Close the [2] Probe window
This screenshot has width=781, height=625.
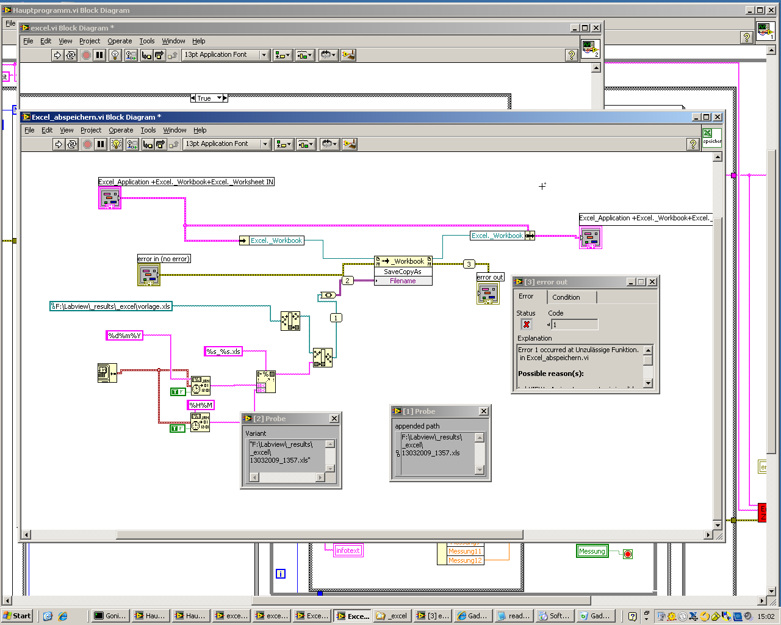[334, 419]
